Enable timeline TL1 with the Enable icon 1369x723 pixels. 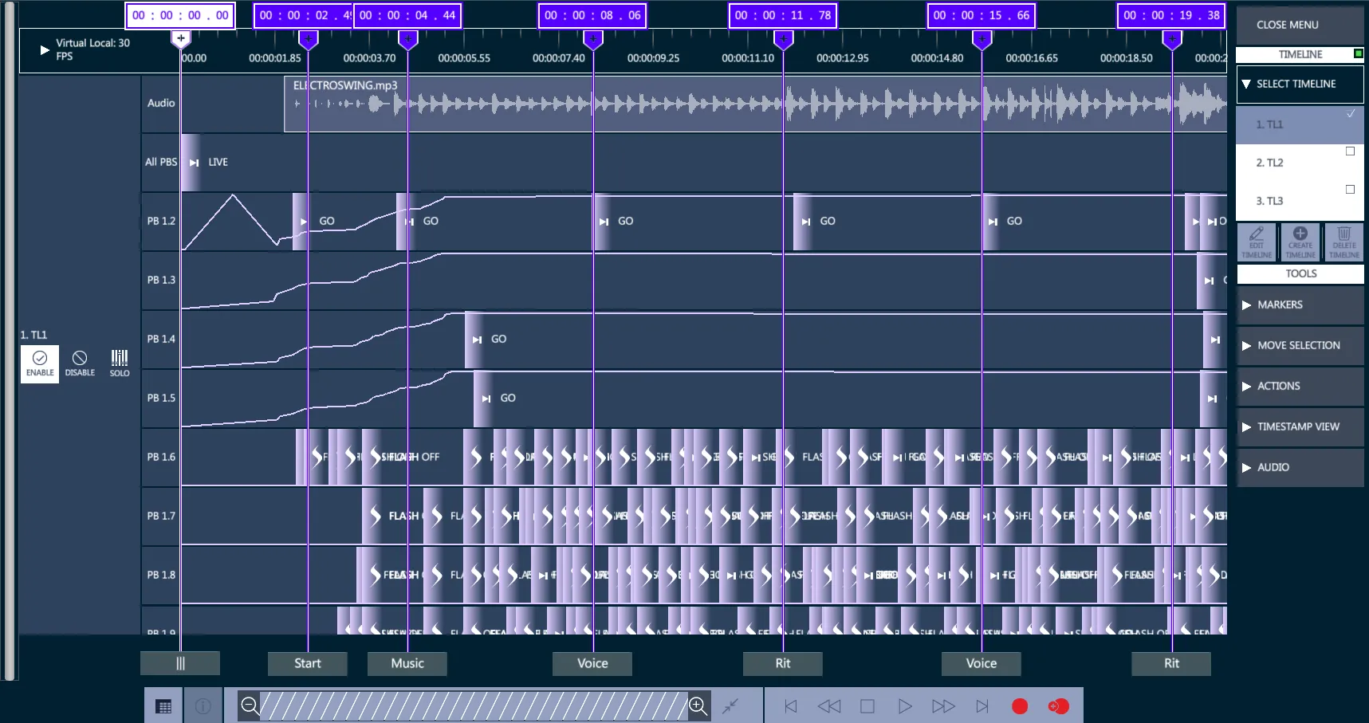tap(40, 364)
